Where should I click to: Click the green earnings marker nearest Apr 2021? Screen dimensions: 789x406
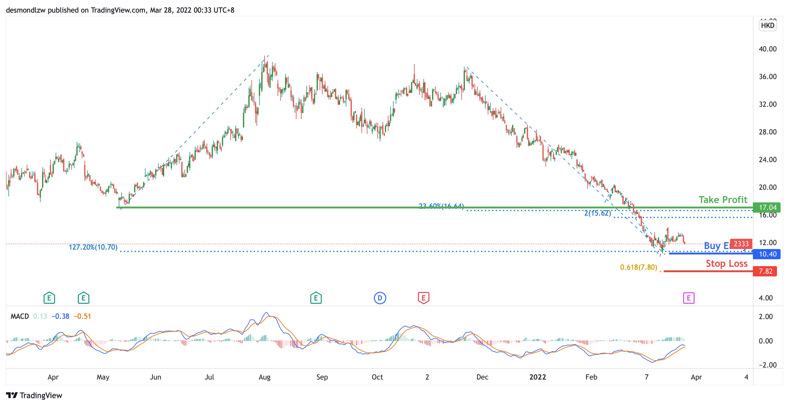(49, 298)
